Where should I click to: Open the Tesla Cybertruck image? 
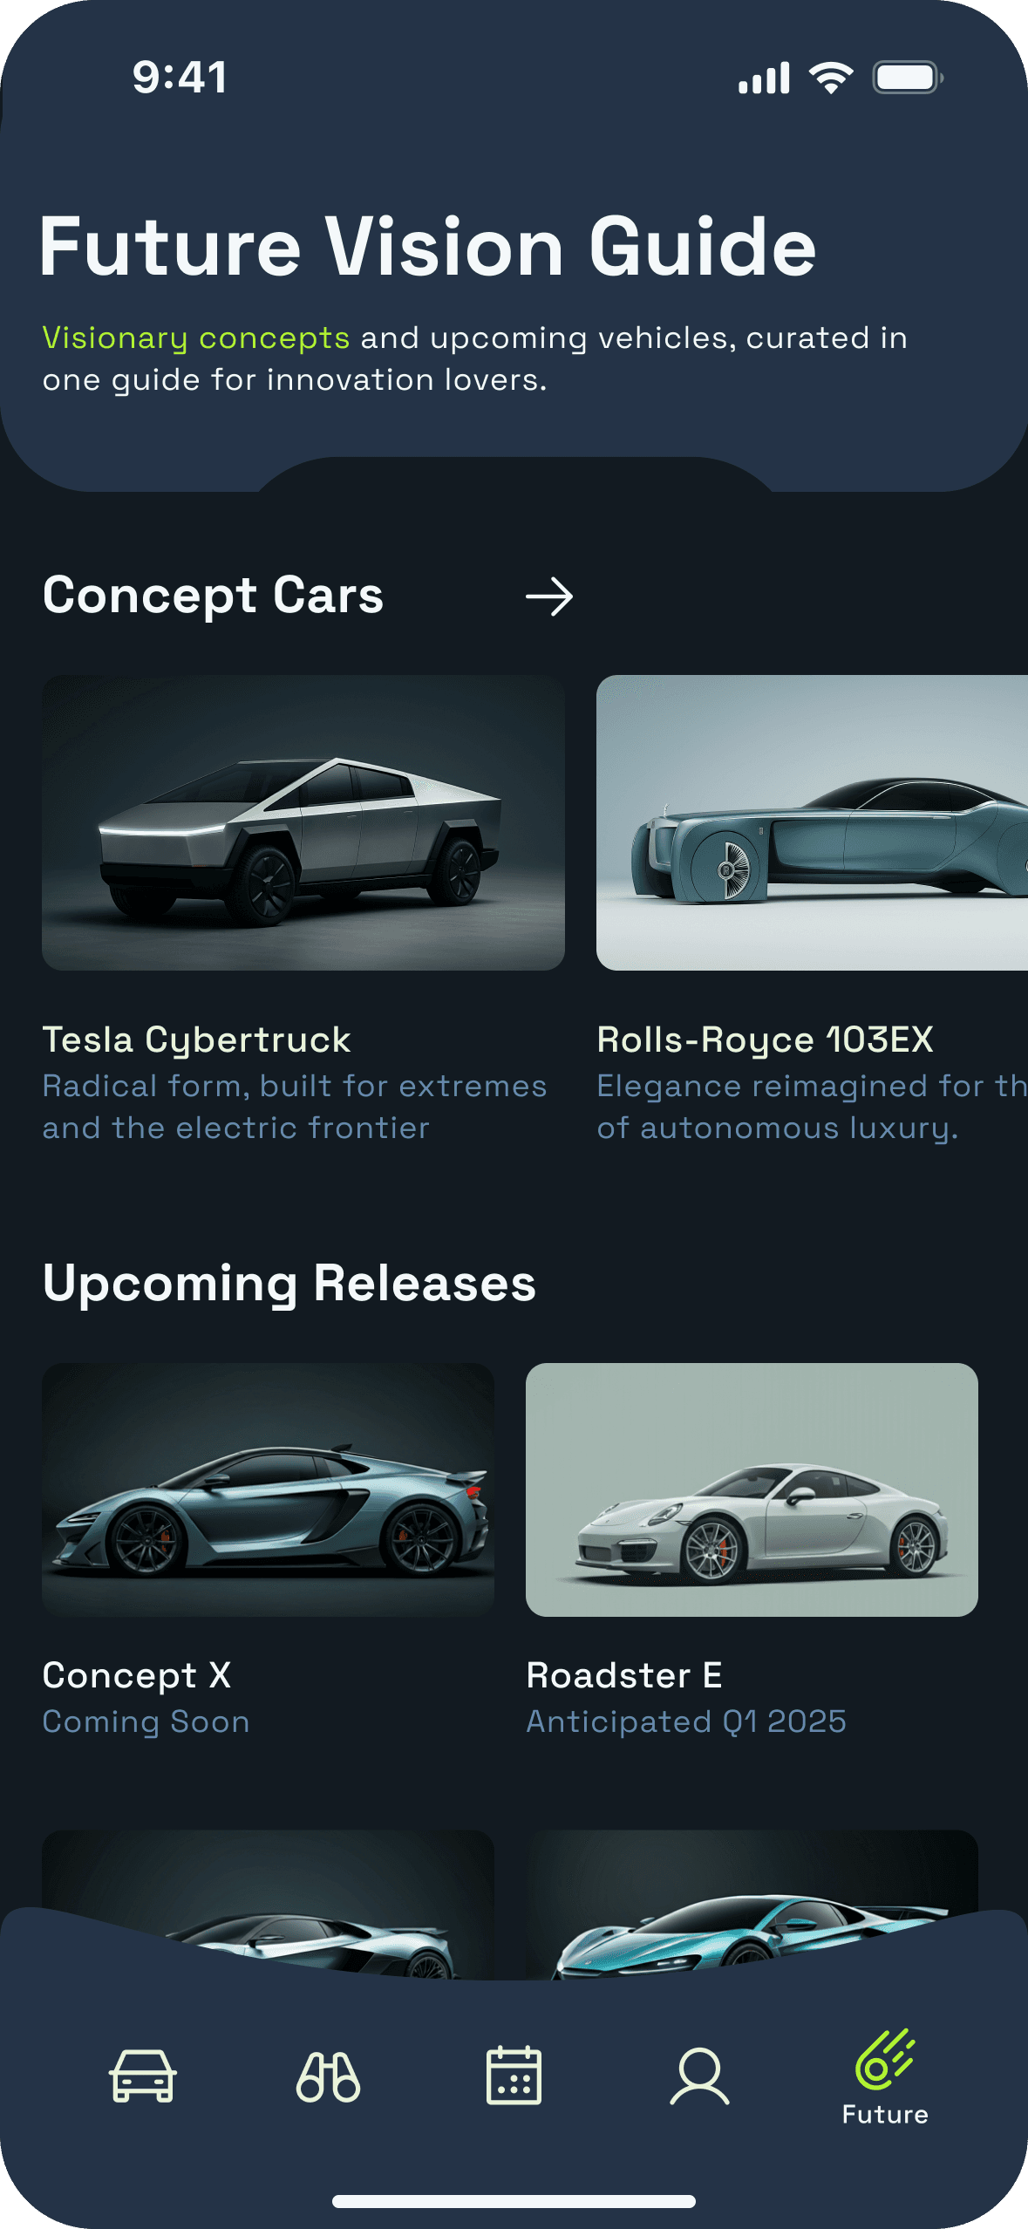tap(303, 822)
